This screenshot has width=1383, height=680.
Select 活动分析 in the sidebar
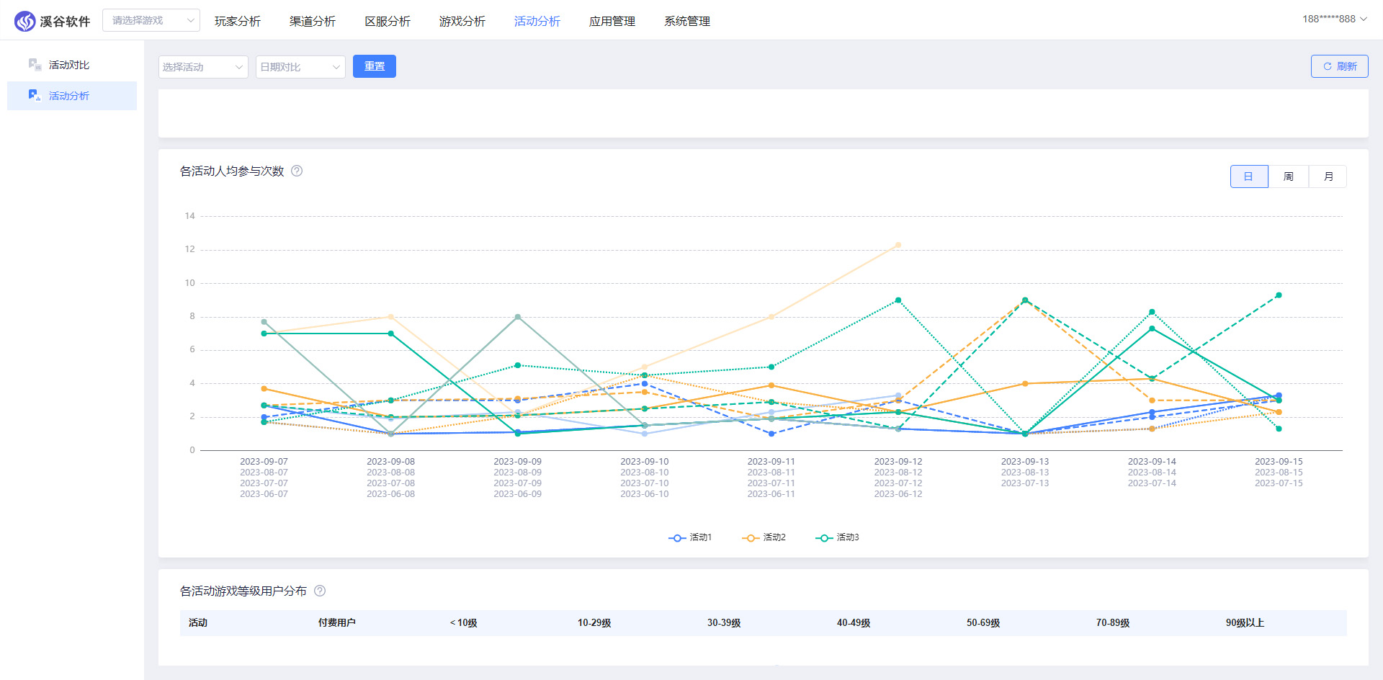(x=72, y=96)
